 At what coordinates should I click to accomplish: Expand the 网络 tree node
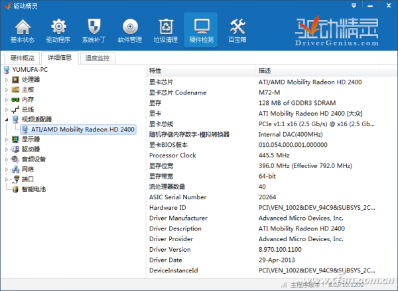click(x=7, y=169)
